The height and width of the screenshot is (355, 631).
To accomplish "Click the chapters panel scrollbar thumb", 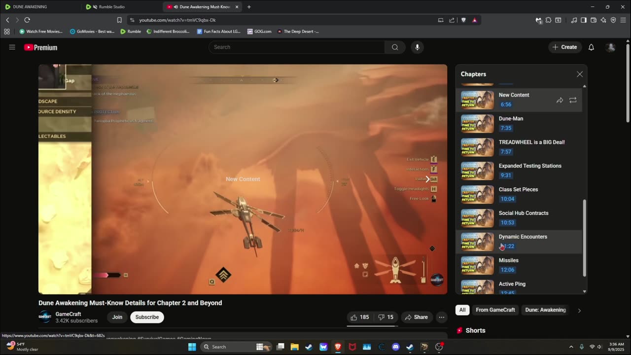I will [x=585, y=238].
